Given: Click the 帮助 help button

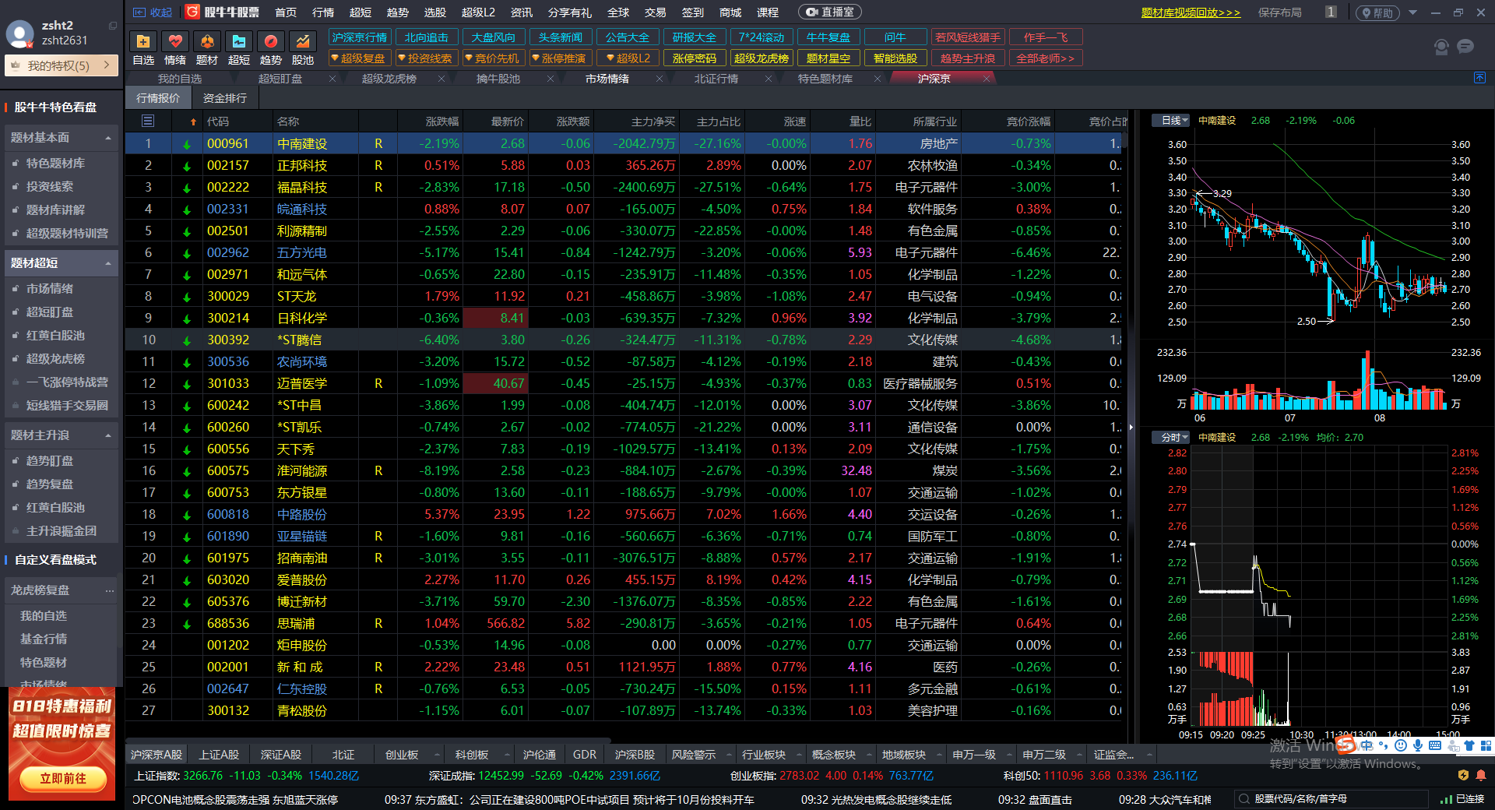Looking at the screenshot, I should pos(1377,12).
